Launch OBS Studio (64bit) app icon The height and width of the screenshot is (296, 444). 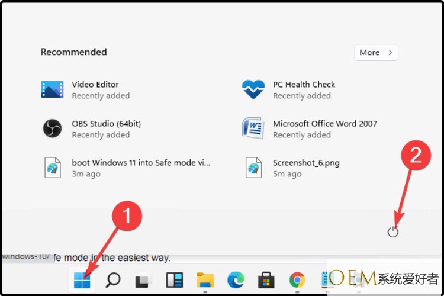pyautogui.click(x=52, y=128)
